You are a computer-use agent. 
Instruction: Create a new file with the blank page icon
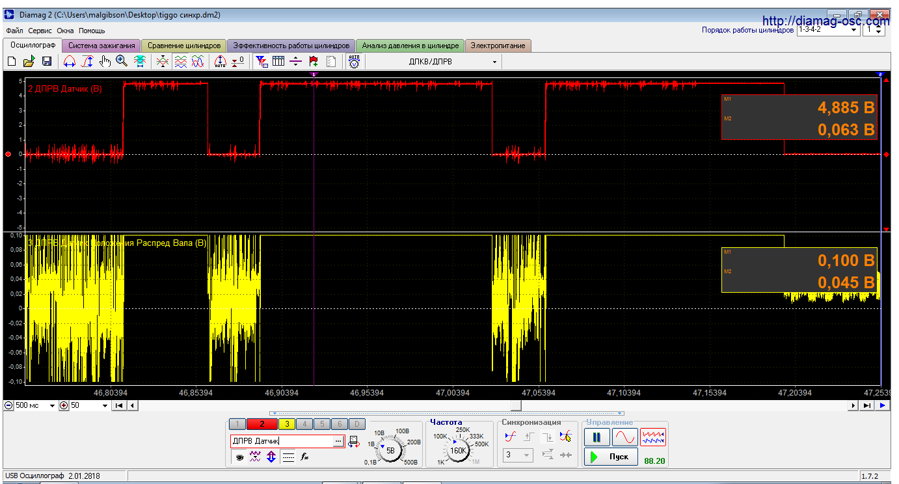(11, 61)
